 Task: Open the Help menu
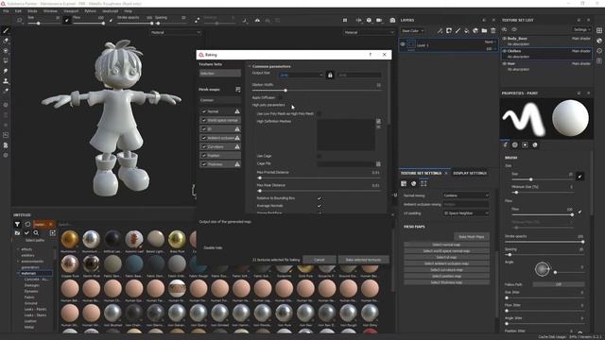point(128,11)
